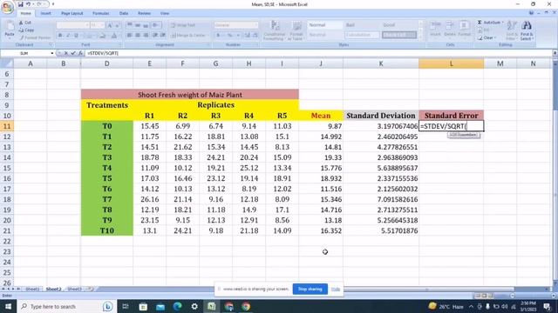The width and height of the screenshot is (558, 313).
Task: Click AutoSum
Action: 491,23
